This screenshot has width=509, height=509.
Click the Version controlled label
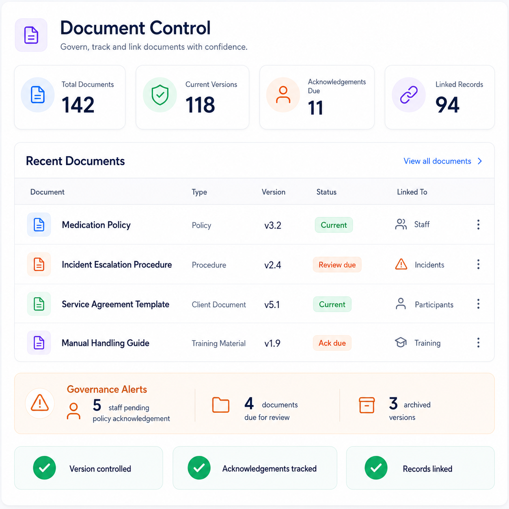(100, 469)
